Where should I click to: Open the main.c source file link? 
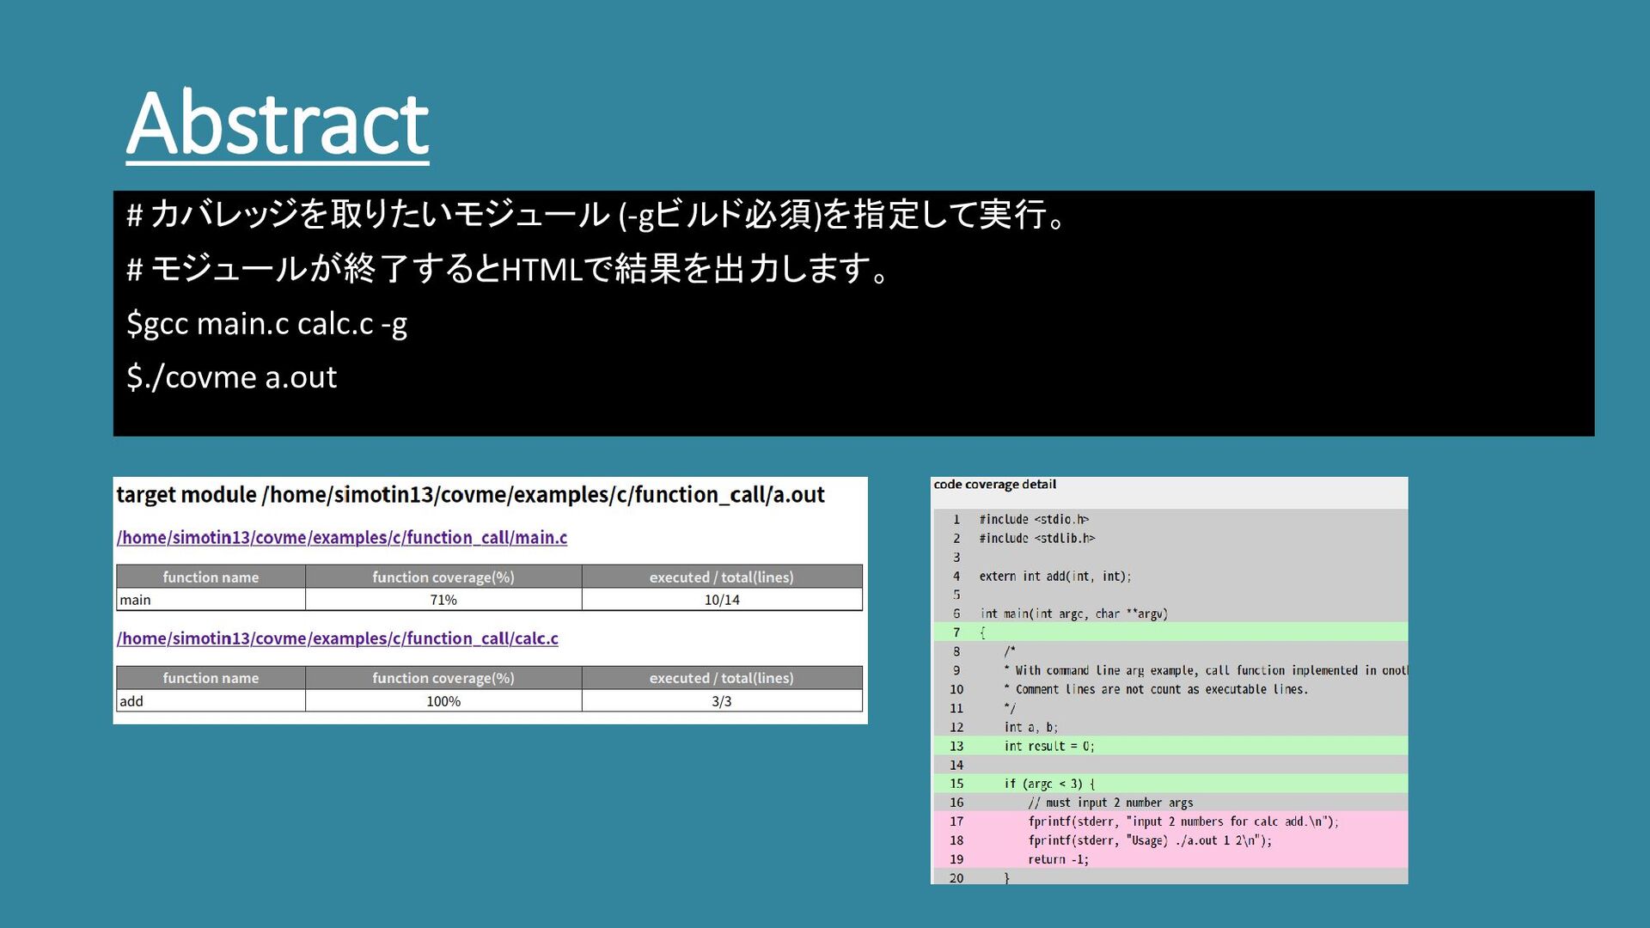coord(341,538)
